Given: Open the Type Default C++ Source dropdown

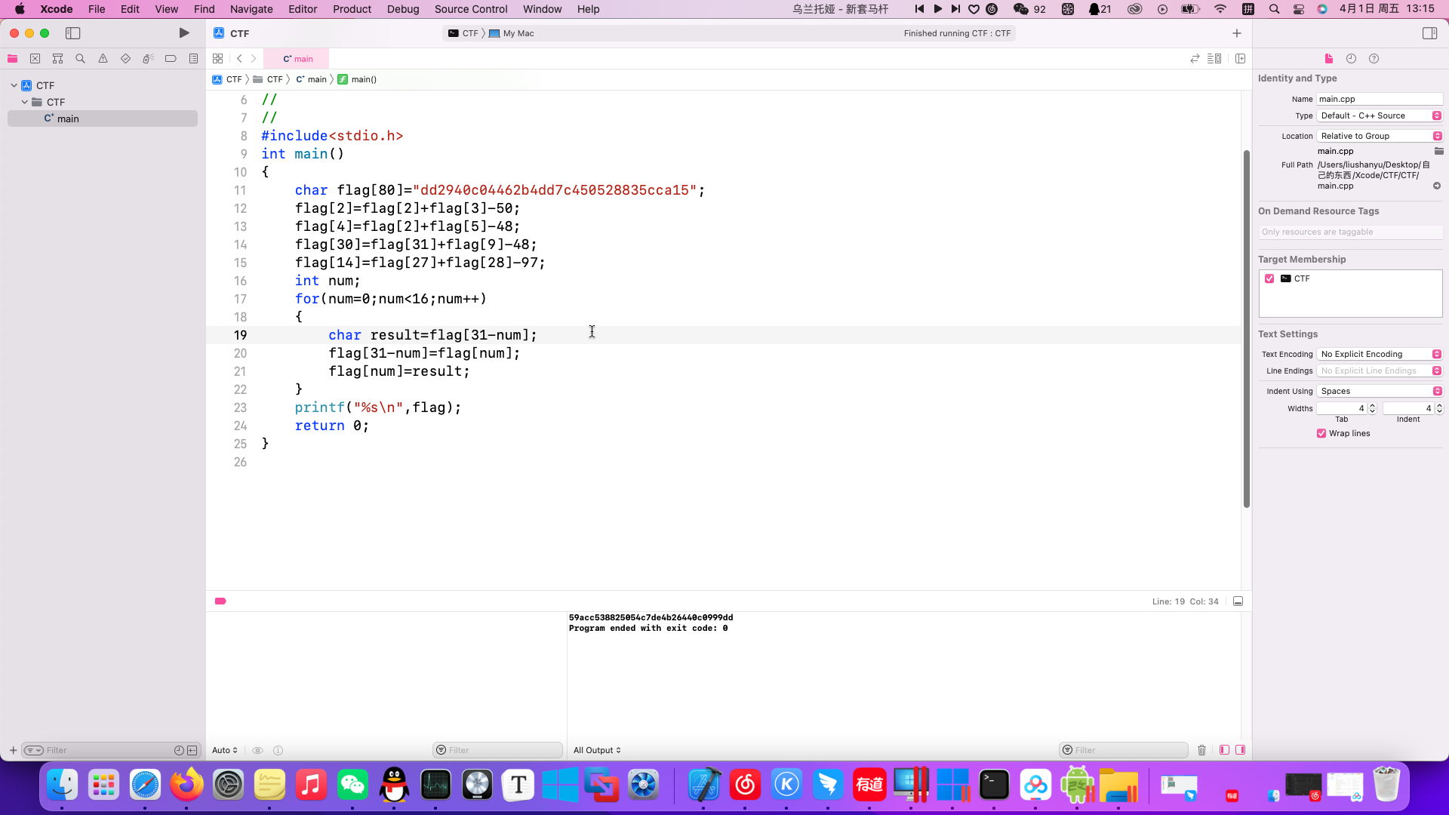Looking at the screenshot, I should coord(1380,115).
